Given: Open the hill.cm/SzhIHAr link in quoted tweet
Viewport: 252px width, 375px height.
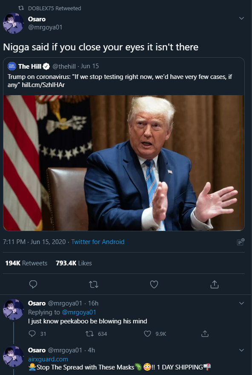Looking at the screenshot, I should pos(43,84).
